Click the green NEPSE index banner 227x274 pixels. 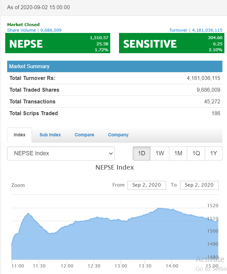[x=58, y=43]
